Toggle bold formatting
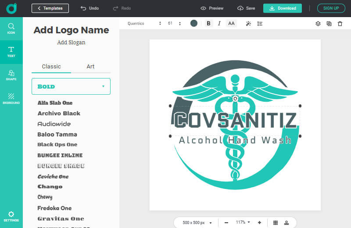The width and height of the screenshot is (351, 228). [x=208, y=24]
